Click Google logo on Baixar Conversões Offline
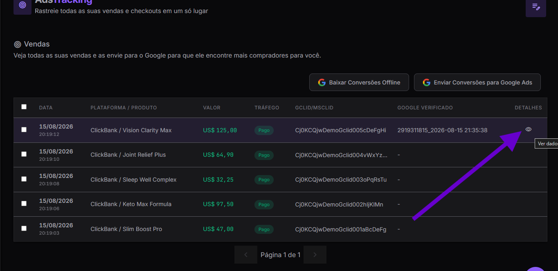558x271 pixels. [x=322, y=82]
